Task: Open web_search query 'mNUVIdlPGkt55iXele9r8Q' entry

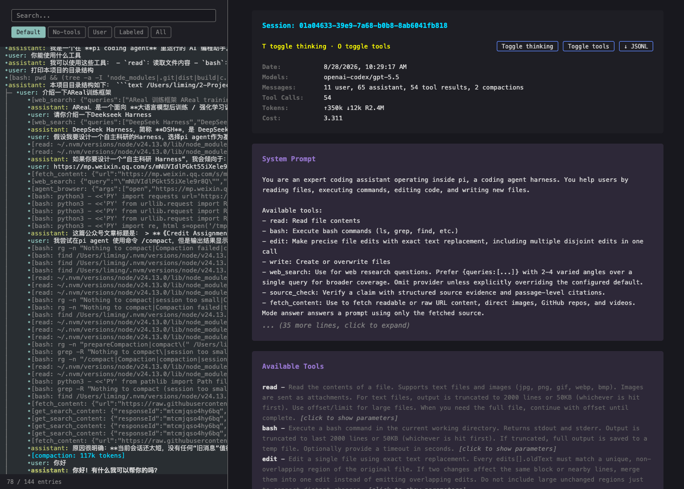Action: (127, 181)
